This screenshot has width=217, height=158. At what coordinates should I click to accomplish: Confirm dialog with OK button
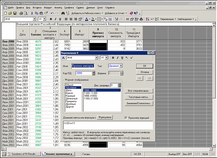tap(145, 66)
